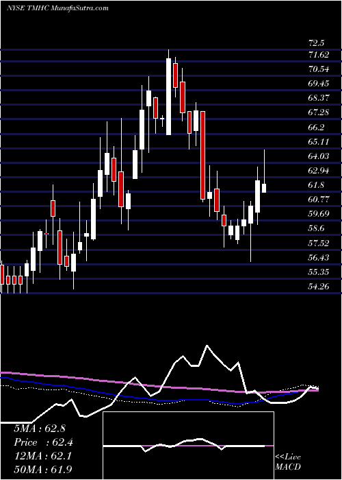The image size is (342, 480).
Task: Click the 54.26 price axis label
Action: coord(319,286)
